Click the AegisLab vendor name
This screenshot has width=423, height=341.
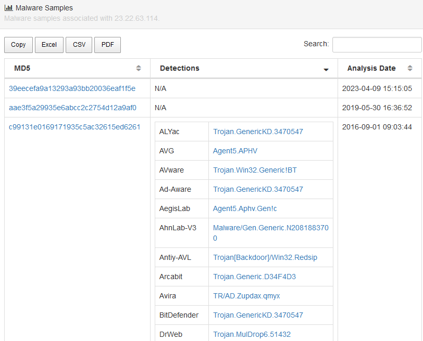point(175,208)
